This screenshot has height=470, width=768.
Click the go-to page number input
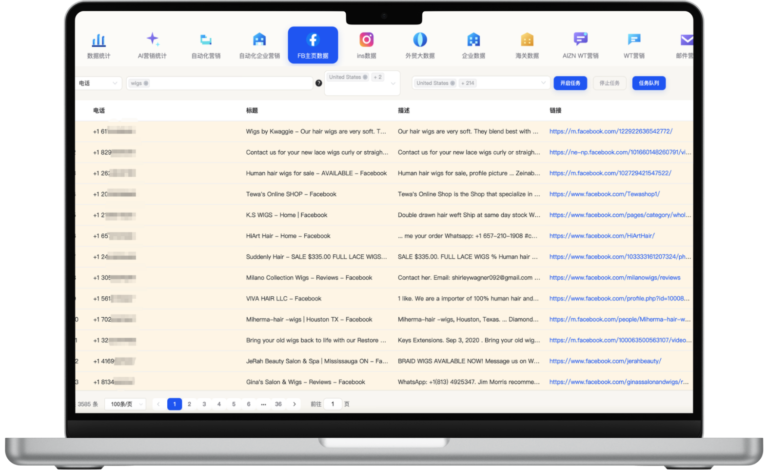(x=333, y=404)
